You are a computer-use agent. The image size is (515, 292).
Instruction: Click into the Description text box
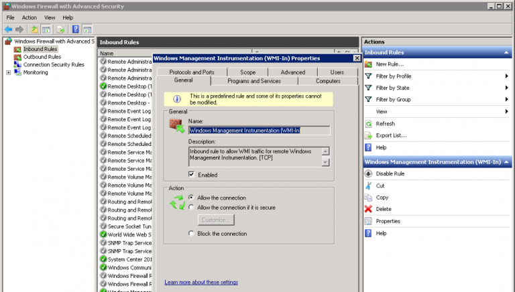[255, 157]
